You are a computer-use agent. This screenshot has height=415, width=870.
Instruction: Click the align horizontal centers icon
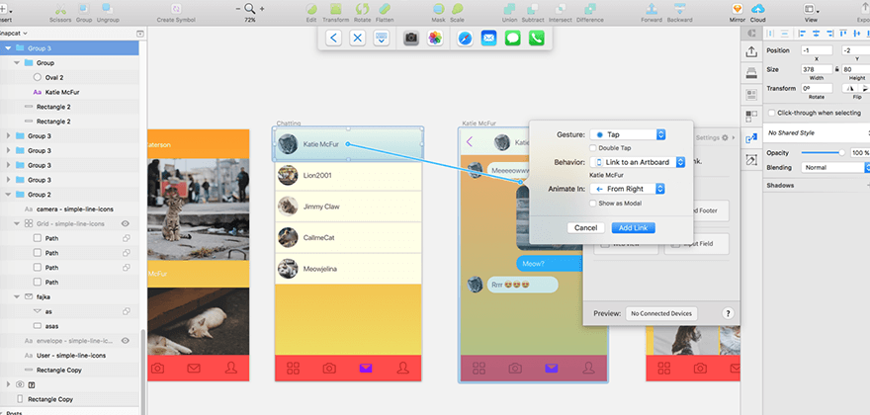(x=816, y=34)
